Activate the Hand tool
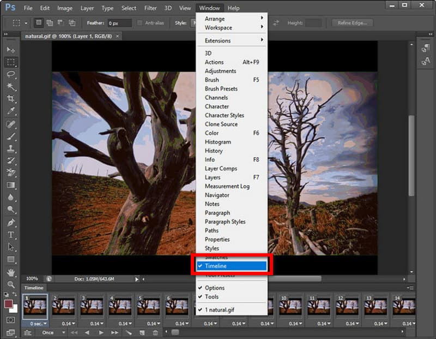436x339 pixels. [x=11, y=272]
